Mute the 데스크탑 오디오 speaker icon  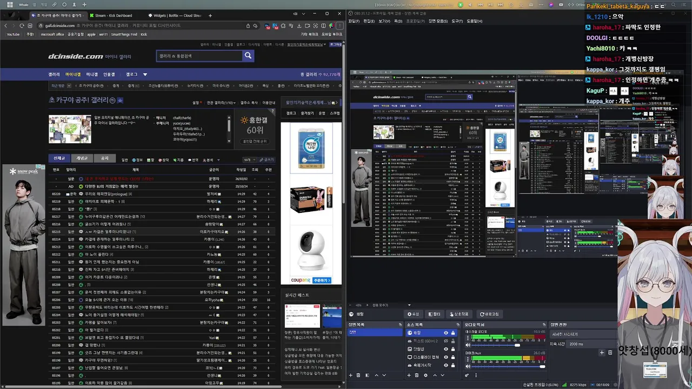[468, 345]
